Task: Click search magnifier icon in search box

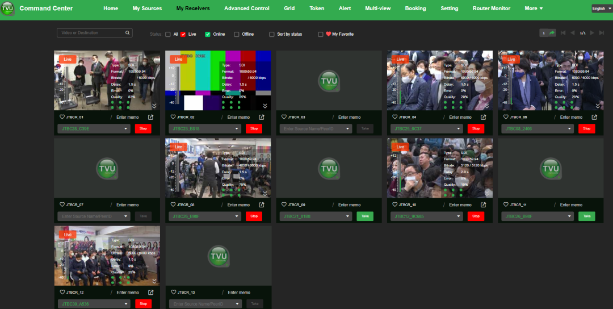Action: point(128,33)
